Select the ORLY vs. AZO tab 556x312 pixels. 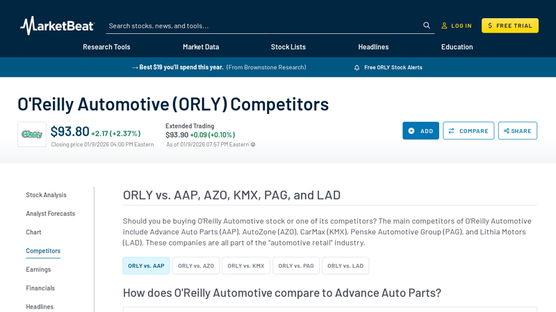(x=196, y=266)
